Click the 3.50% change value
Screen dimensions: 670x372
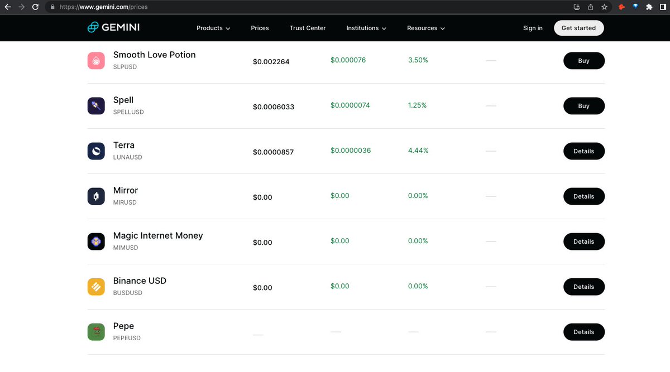click(x=418, y=60)
